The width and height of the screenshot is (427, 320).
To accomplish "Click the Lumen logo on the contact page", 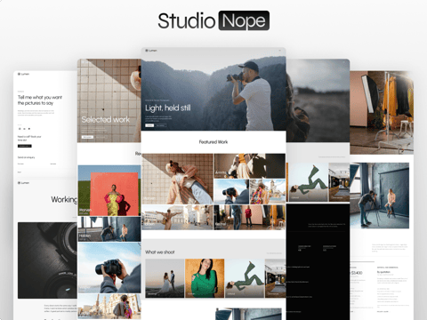I will [23, 74].
